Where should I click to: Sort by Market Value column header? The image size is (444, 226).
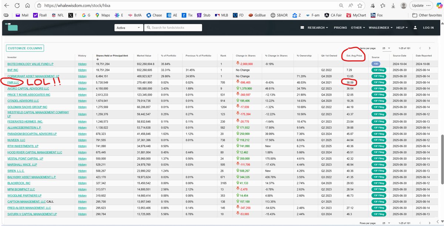coord(144,56)
